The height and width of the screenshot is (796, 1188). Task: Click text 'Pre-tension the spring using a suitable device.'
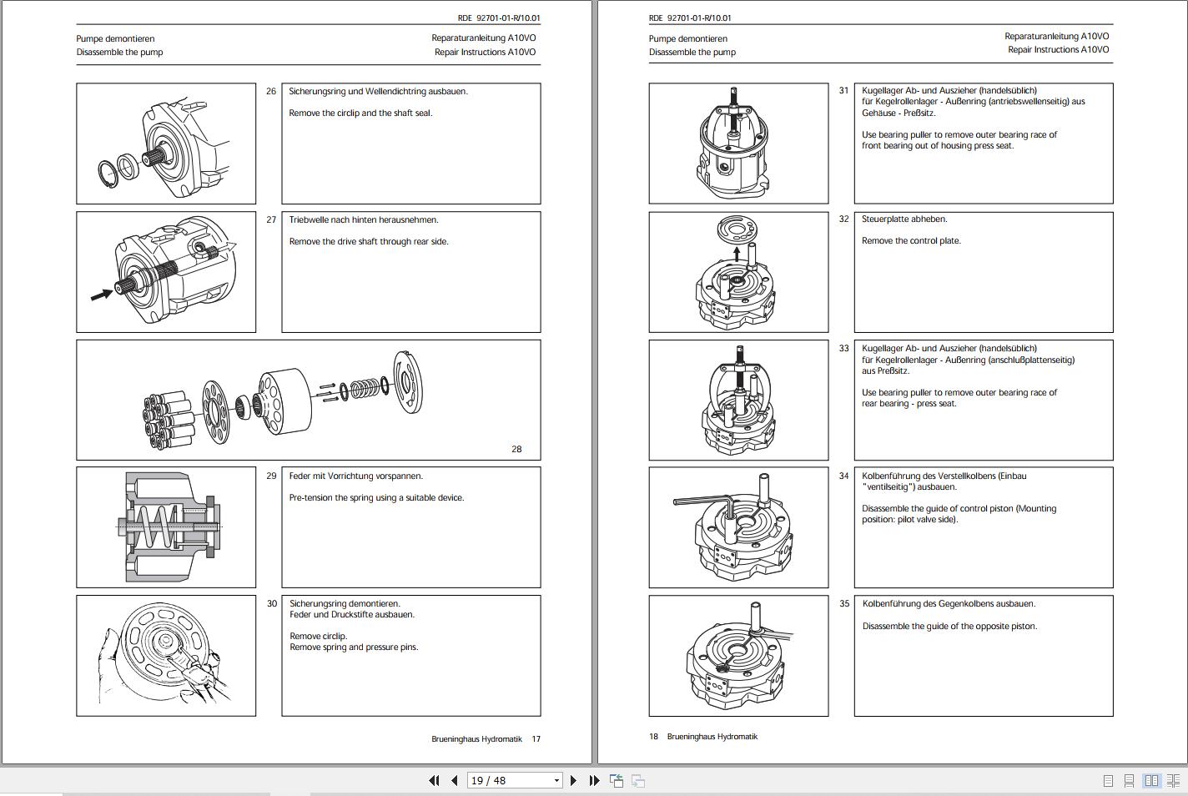click(x=376, y=498)
